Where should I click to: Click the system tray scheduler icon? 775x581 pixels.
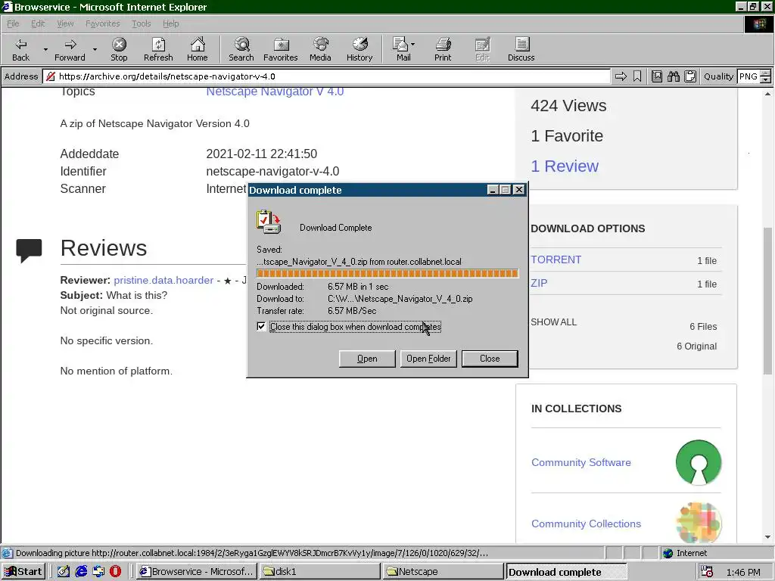pyautogui.click(x=707, y=572)
